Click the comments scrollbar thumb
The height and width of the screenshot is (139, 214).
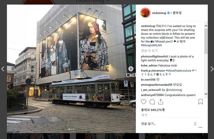coord(206,41)
